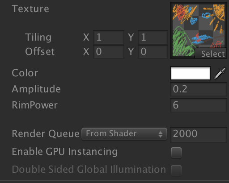Click the RimPower property label
Image resolution: width=229 pixels, height=183 pixels.
[35, 105]
